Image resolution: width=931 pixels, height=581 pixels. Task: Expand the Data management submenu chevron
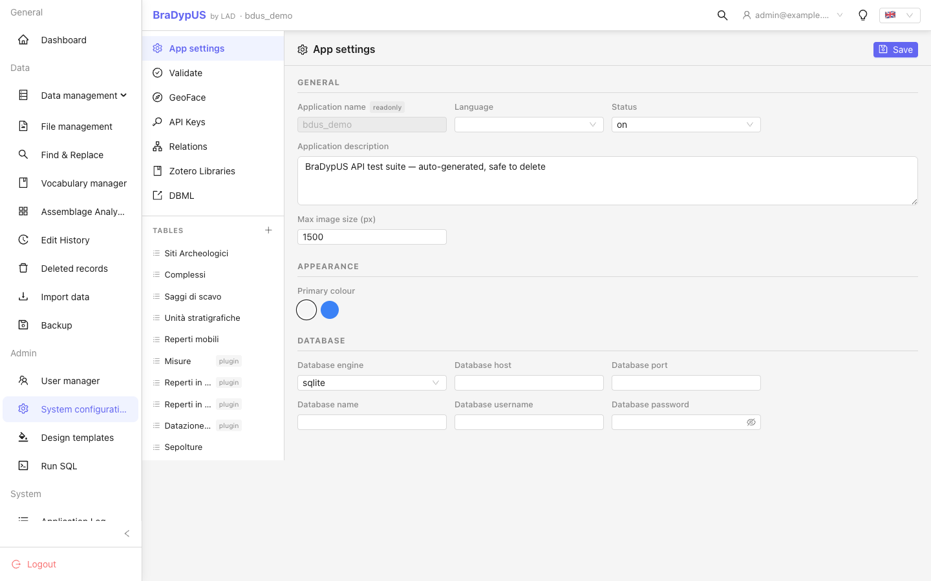123,96
